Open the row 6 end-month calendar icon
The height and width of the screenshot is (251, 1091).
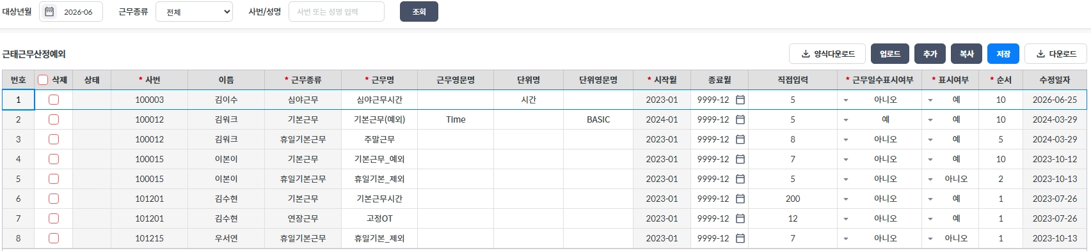(740, 199)
